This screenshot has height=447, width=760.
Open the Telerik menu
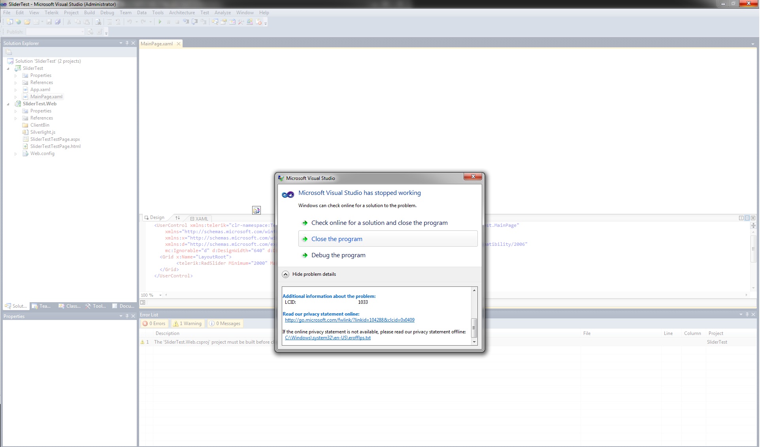click(x=51, y=13)
